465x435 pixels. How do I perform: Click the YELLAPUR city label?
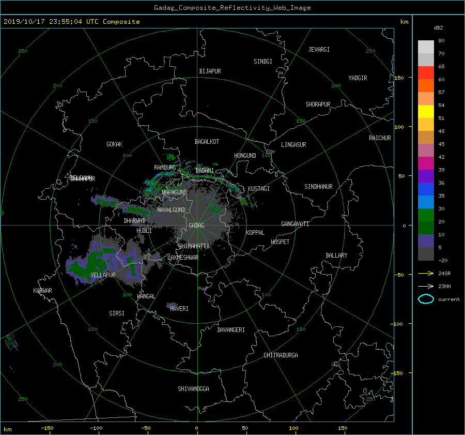coord(103,275)
